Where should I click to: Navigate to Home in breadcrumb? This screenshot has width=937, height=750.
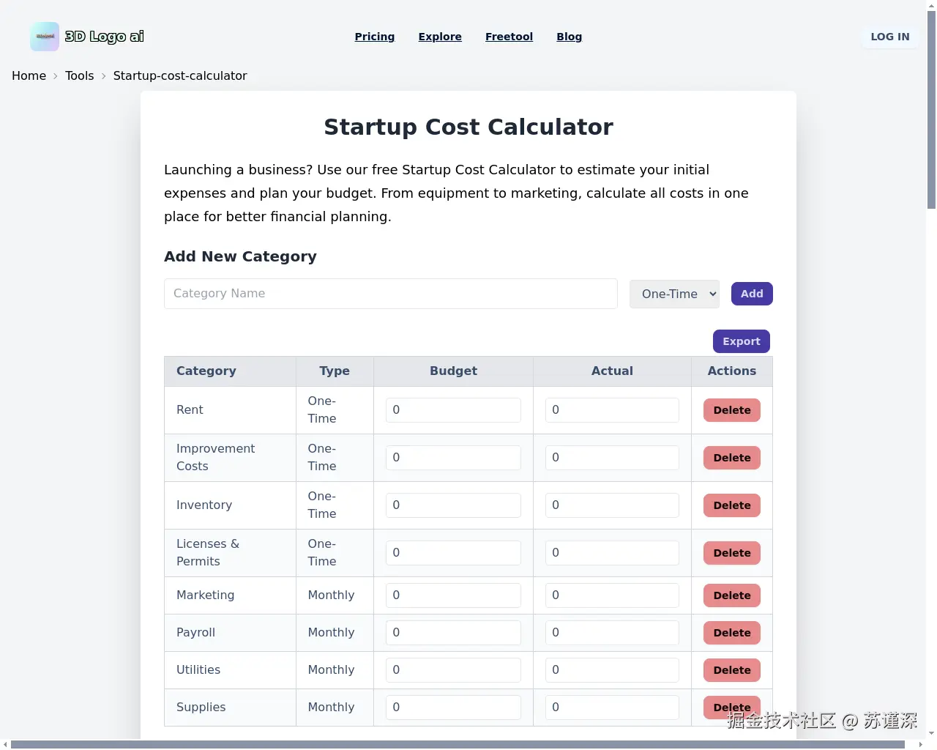point(29,75)
